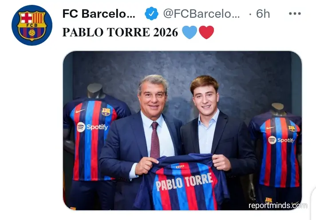Click the Spotify logo on left jersey
Screen dimensions: 316x220
coord(92,127)
